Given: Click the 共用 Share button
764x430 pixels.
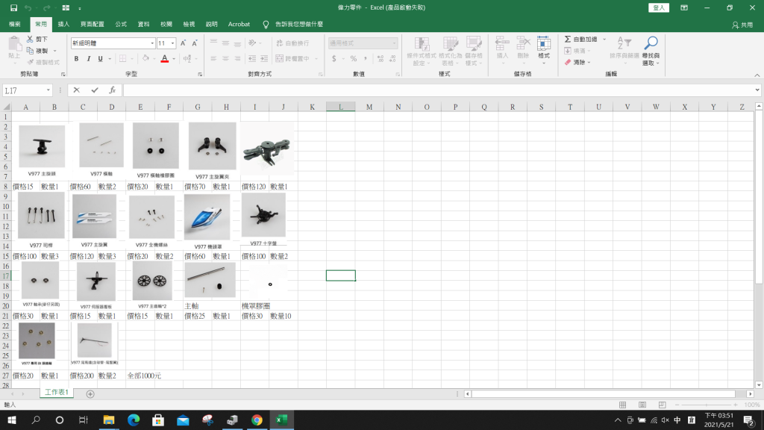Looking at the screenshot, I should 742,25.
